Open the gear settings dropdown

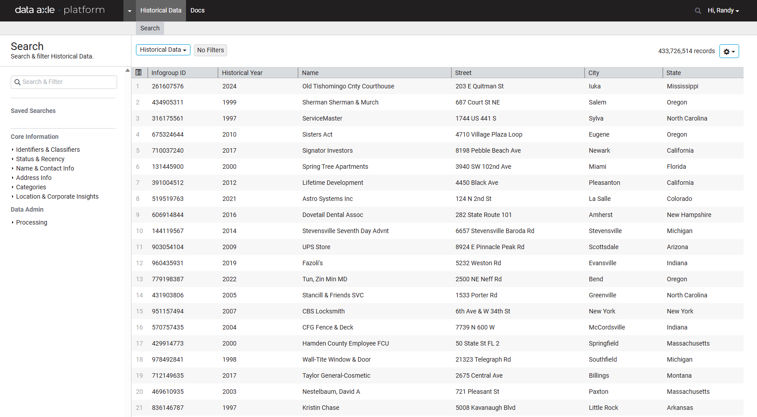(729, 51)
